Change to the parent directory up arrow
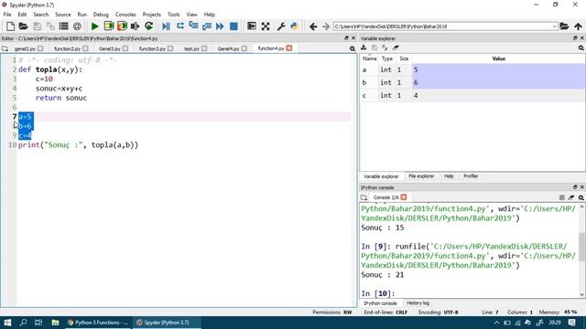 pos(578,27)
